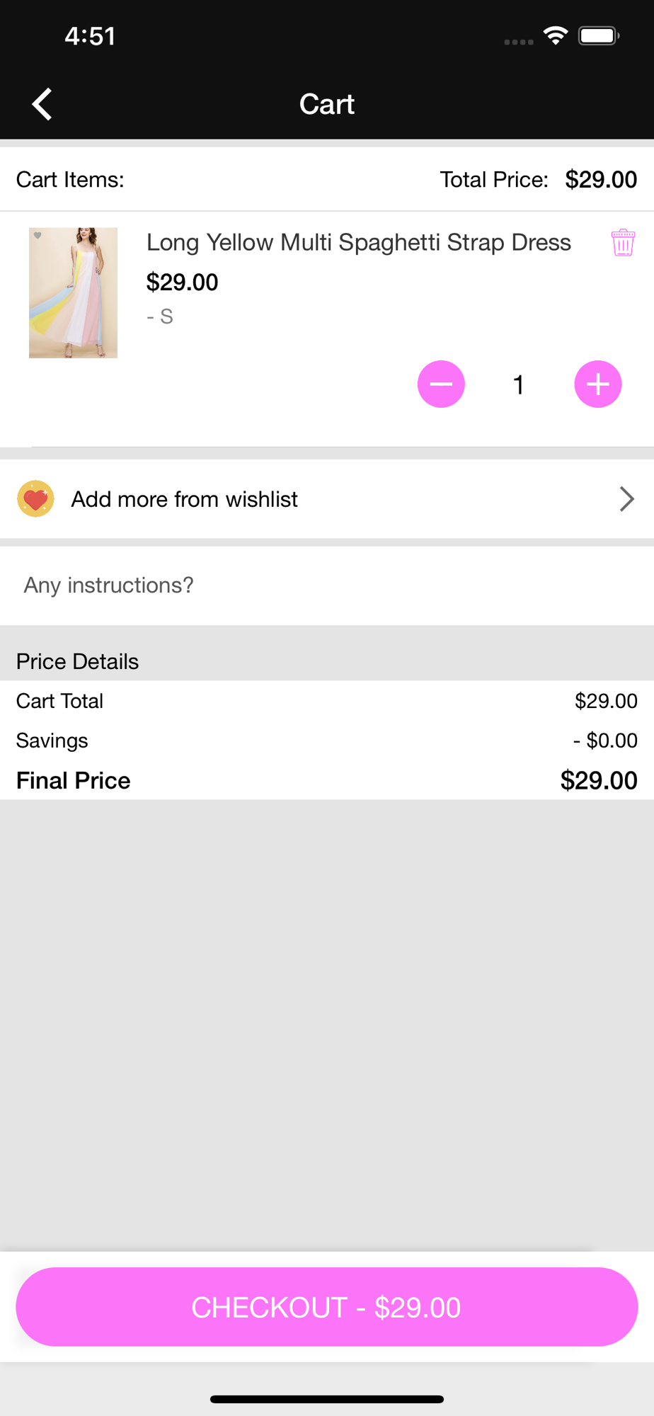Open the dress product thumbnail

click(x=73, y=292)
